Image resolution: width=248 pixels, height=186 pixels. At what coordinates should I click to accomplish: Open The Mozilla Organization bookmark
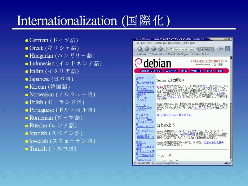coord(177,54)
